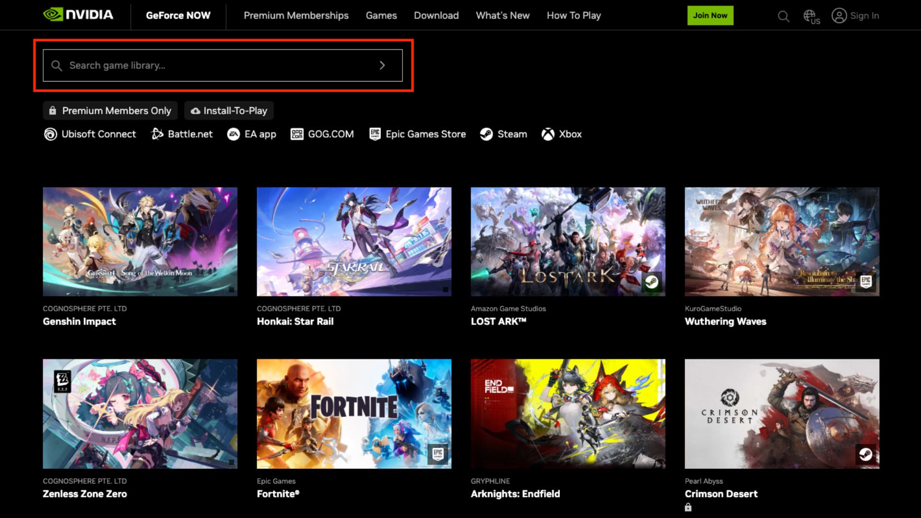Filter games by Xbox
The height and width of the screenshot is (518, 921).
(x=562, y=134)
